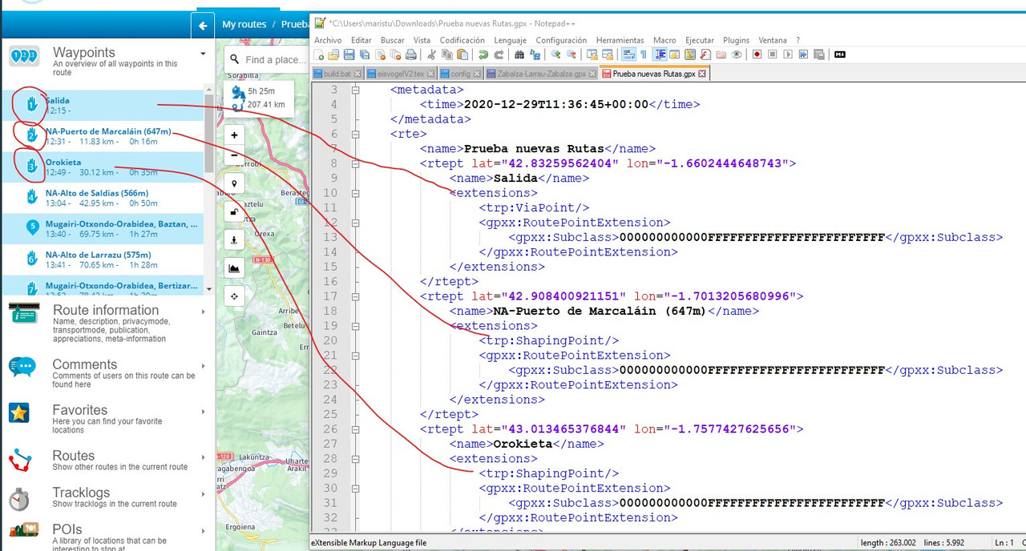Viewport: 1026px width, 551px height.
Task: Click the map location pin tool
Action: coord(234,183)
